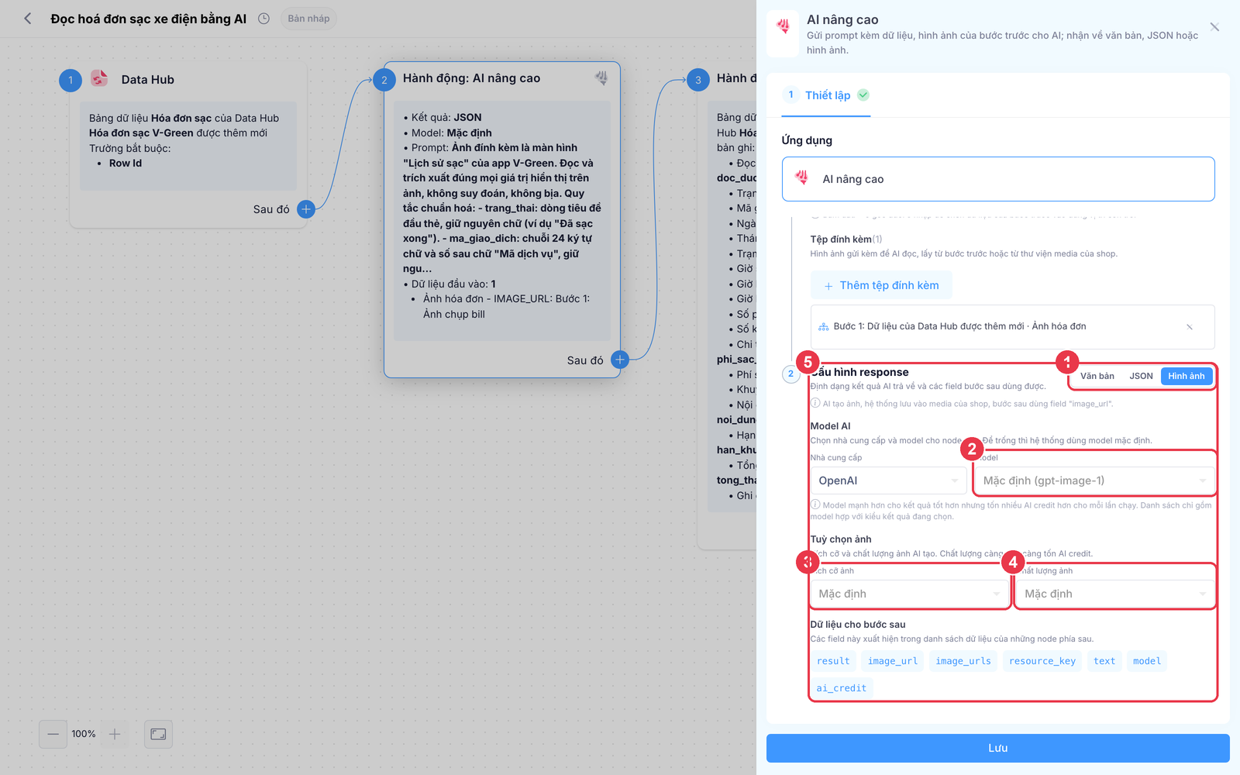Viewport: 1240px width, 775px height.
Task: Click the AI icon on the Hành động node
Action: tap(601, 77)
